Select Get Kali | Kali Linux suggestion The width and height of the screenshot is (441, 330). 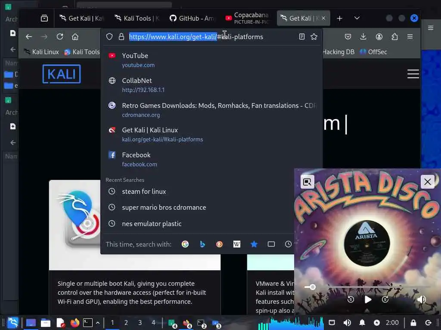pyautogui.click(x=211, y=134)
